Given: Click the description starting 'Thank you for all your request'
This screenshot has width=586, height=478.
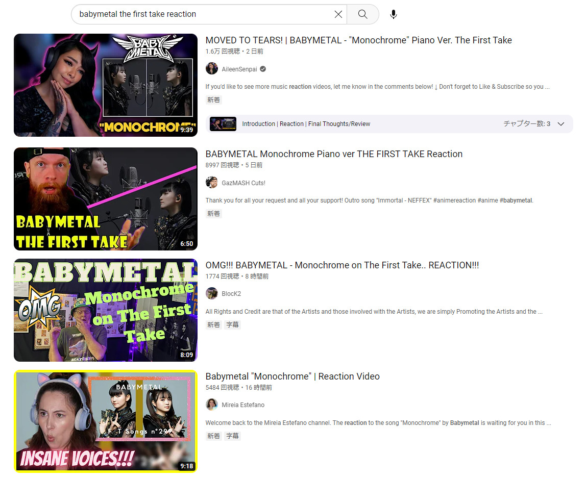Looking at the screenshot, I should click(369, 200).
